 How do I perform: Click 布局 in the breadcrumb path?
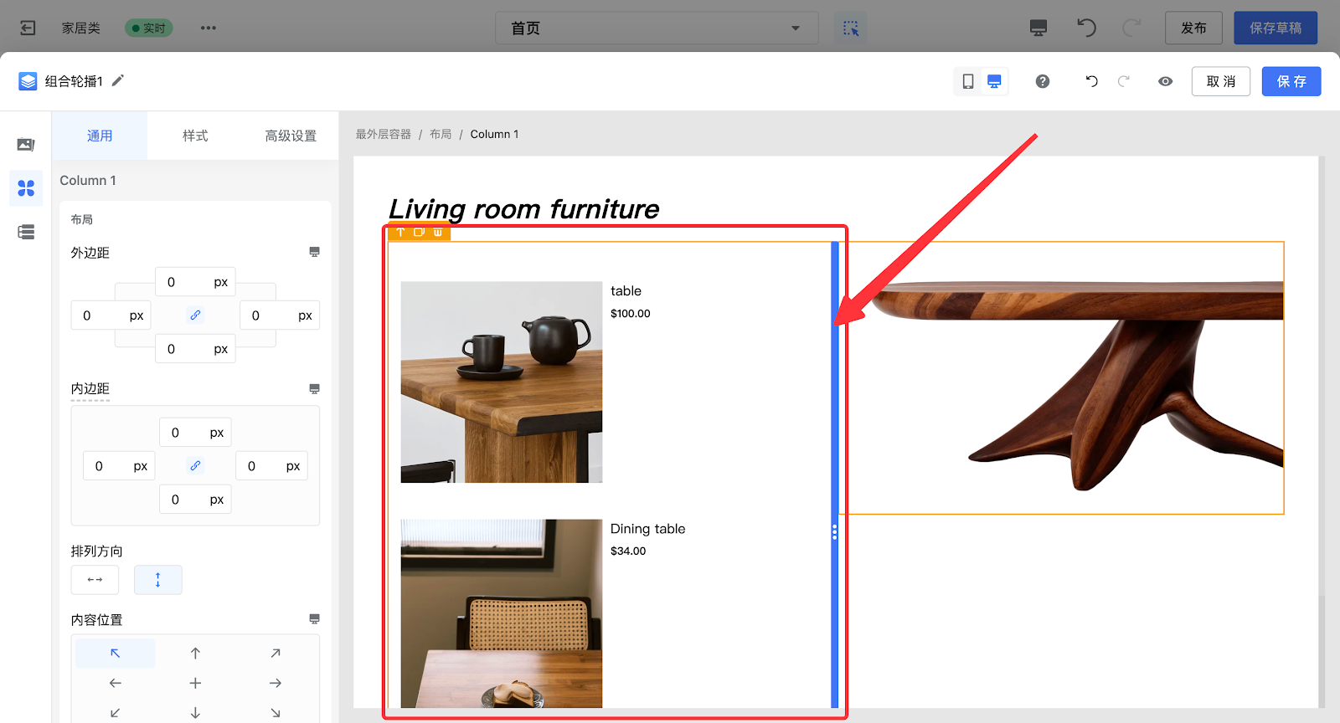coord(441,134)
